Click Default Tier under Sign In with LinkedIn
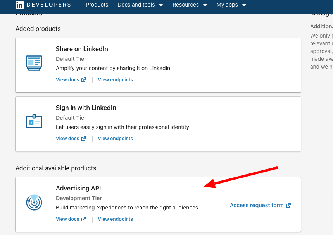 (x=71, y=118)
